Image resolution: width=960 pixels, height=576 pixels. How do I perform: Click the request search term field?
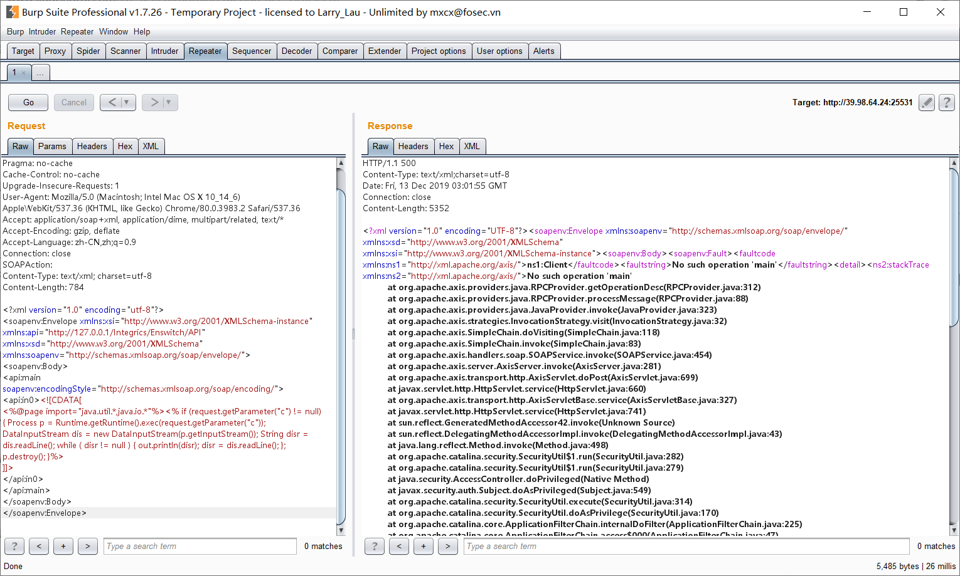(x=200, y=547)
